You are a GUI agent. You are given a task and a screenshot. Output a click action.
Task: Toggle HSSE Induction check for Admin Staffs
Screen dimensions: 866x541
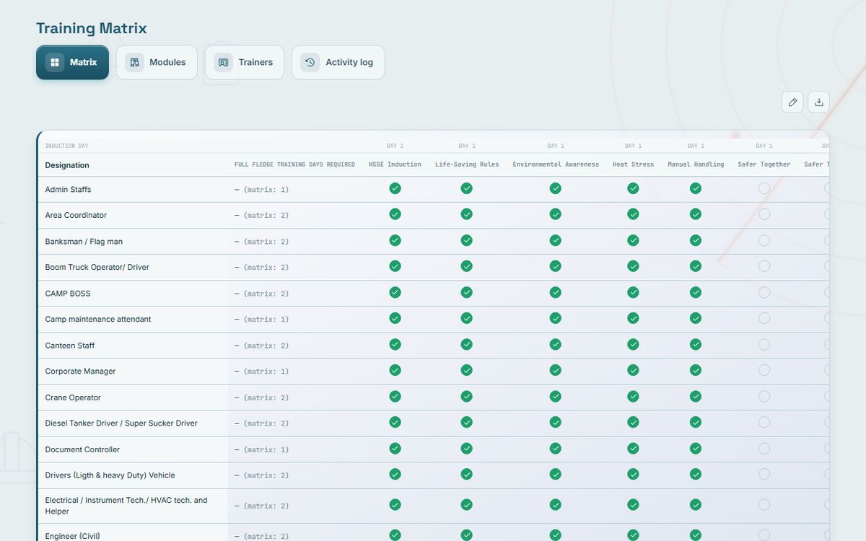(395, 188)
